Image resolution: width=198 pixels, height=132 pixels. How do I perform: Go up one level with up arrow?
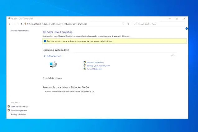[x=21, y=24]
